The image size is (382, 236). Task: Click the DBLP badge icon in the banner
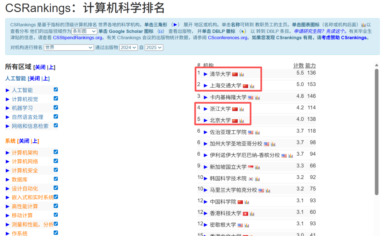pyautogui.click(x=242, y=31)
